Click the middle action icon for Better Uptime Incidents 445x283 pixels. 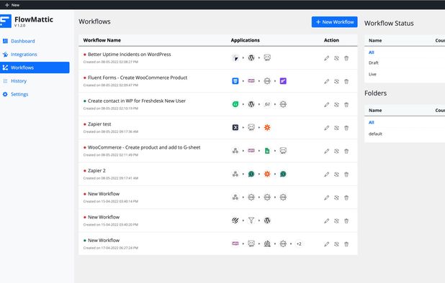pos(336,58)
